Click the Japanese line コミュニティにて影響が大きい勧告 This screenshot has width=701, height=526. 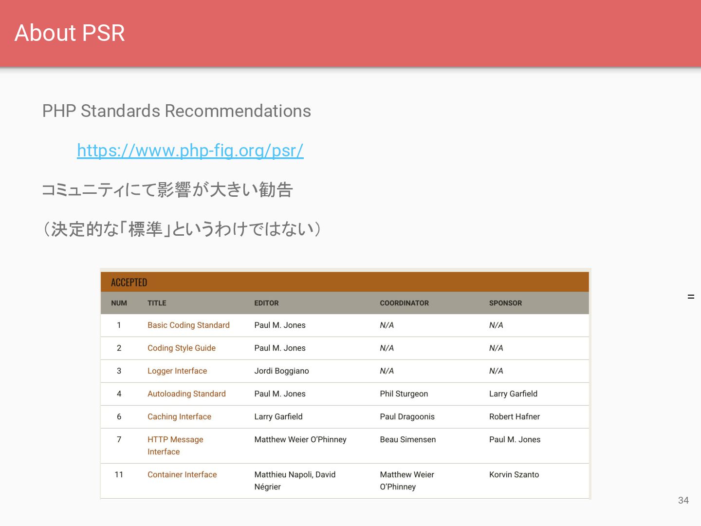[167, 189]
